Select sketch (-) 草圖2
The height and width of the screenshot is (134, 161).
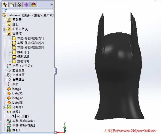[23, 116]
